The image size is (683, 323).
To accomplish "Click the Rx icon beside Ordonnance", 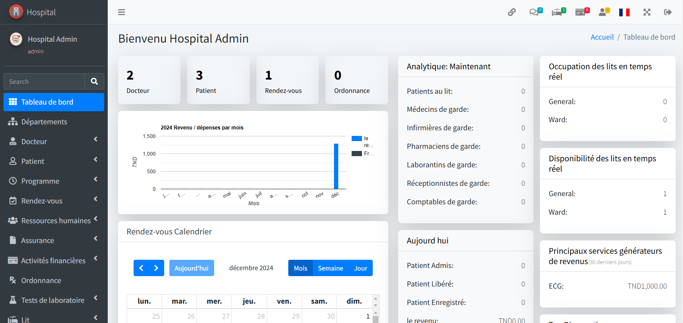I will (13, 280).
